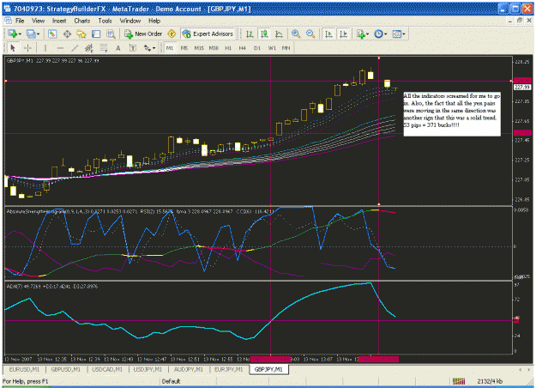Screen dimensions: 536x388
Task: Toggle the Data Window crosshair-target icon
Action: click(x=67, y=33)
